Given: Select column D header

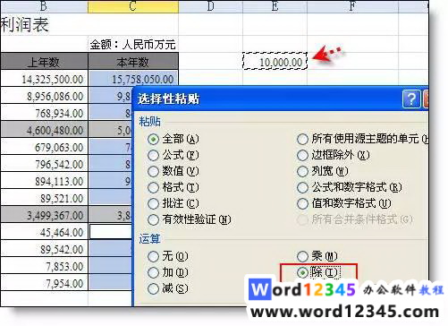Looking at the screenshot, I should click(211, 6).
